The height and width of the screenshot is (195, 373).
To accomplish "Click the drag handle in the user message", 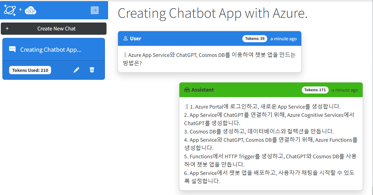I will (126, 55).
